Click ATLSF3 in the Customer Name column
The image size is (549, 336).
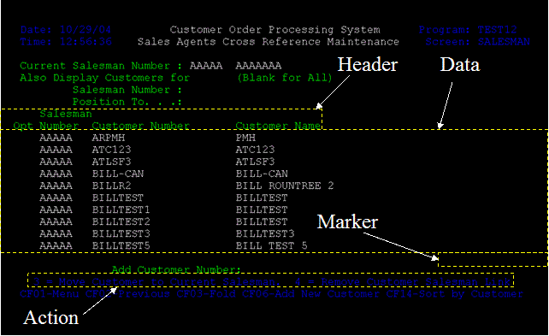[x=255, y=162]
